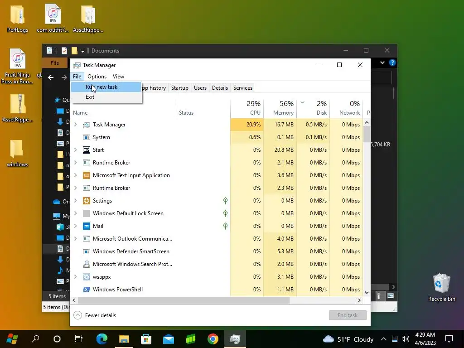The width and height of the screenshot is (464, 348).
Task: Open the Mail app from the taskbar
Action: coord(169,339)
